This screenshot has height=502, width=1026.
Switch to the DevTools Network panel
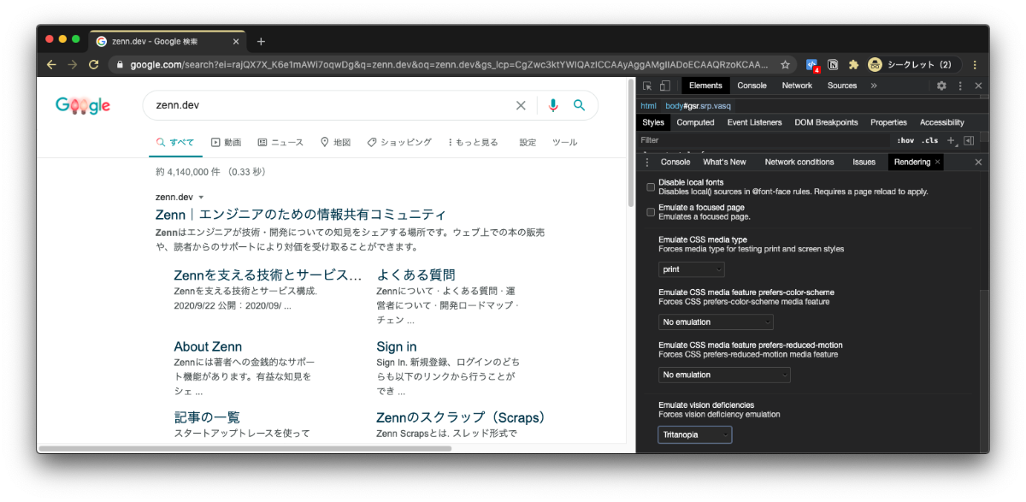(797, 86)
